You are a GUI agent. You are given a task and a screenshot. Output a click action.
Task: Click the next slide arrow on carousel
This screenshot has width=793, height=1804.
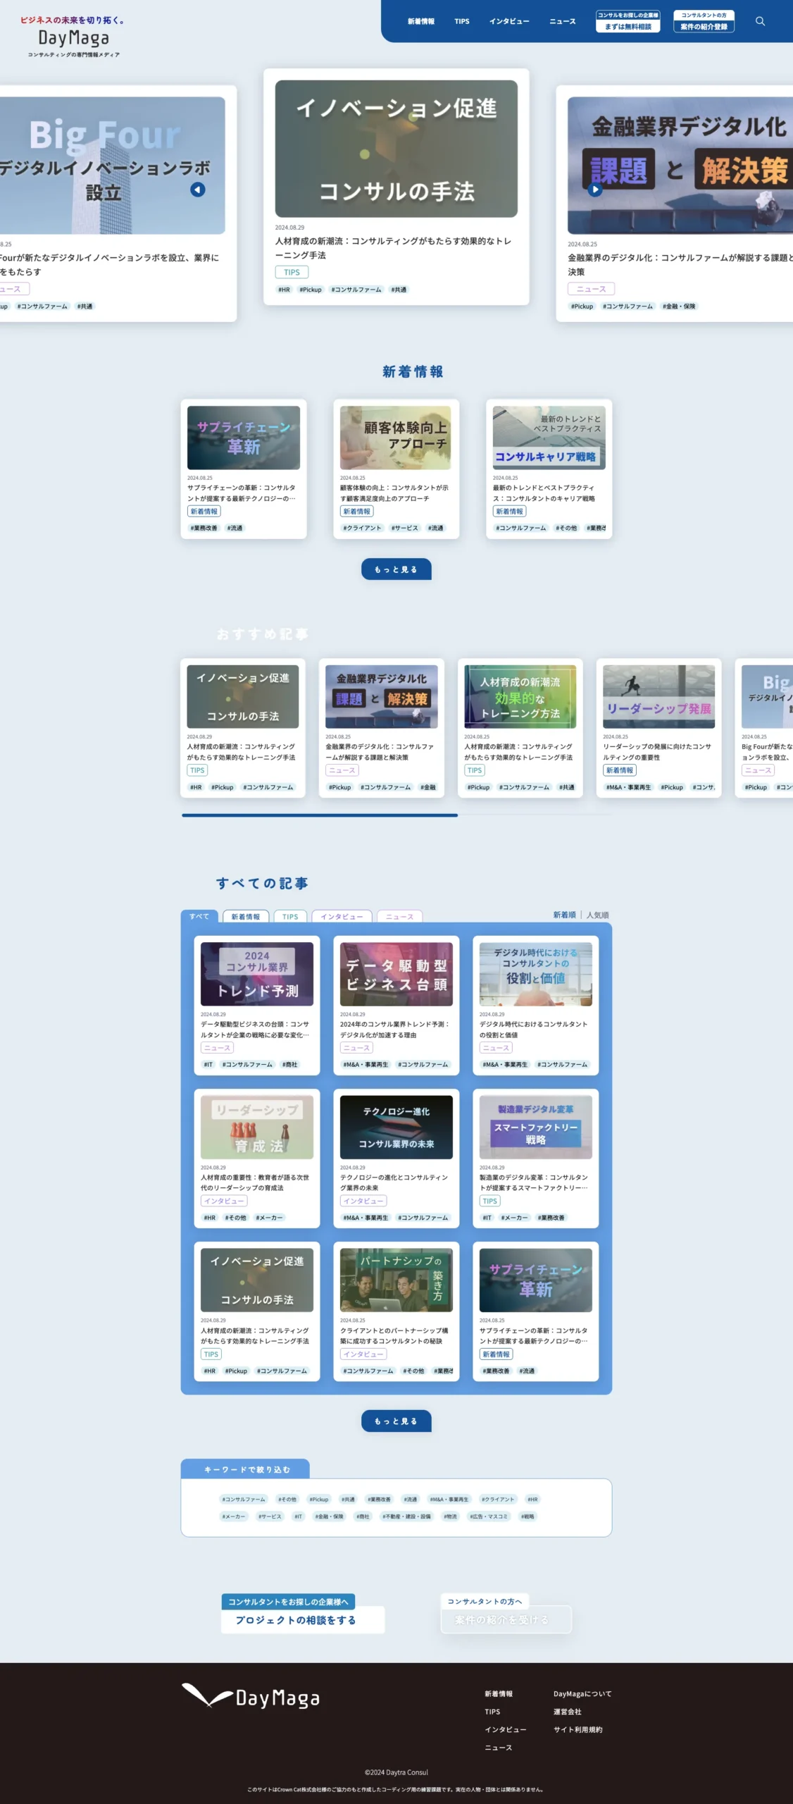(595, 190)
